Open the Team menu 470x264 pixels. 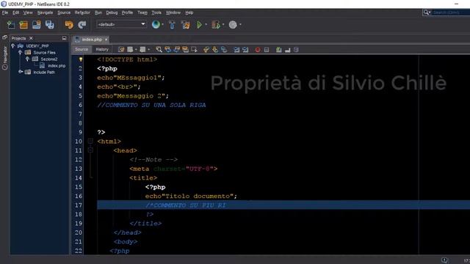(x=142, y=12)
